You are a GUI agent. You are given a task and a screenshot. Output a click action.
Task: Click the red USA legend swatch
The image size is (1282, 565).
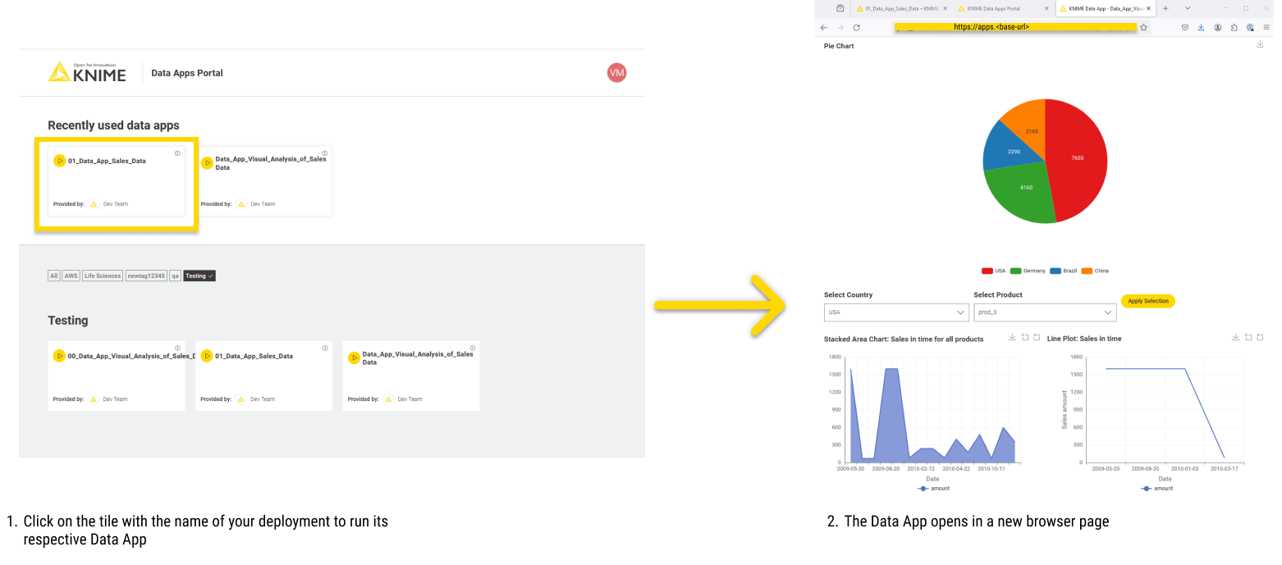(x=987, y=271)
